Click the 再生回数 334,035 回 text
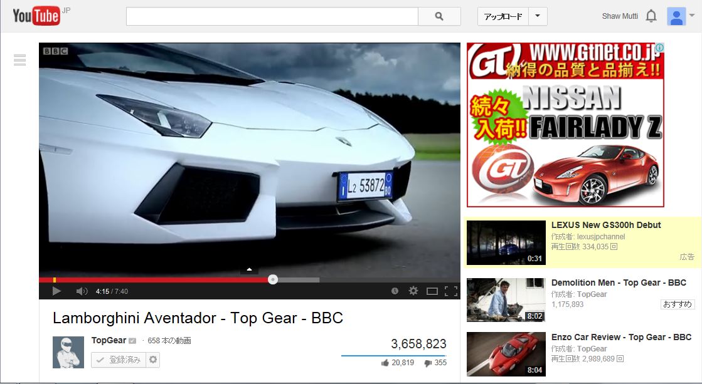The image size is (702, 384). (x=584, y=247)
